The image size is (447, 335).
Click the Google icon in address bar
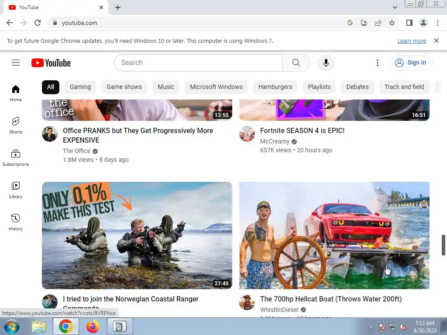point(350,23)
